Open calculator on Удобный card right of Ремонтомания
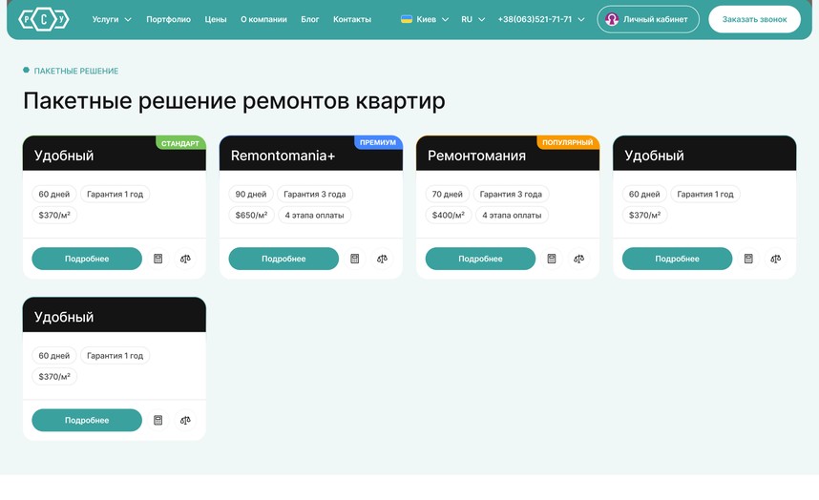This screenshot has height=500, width=819. pos(748,259)
